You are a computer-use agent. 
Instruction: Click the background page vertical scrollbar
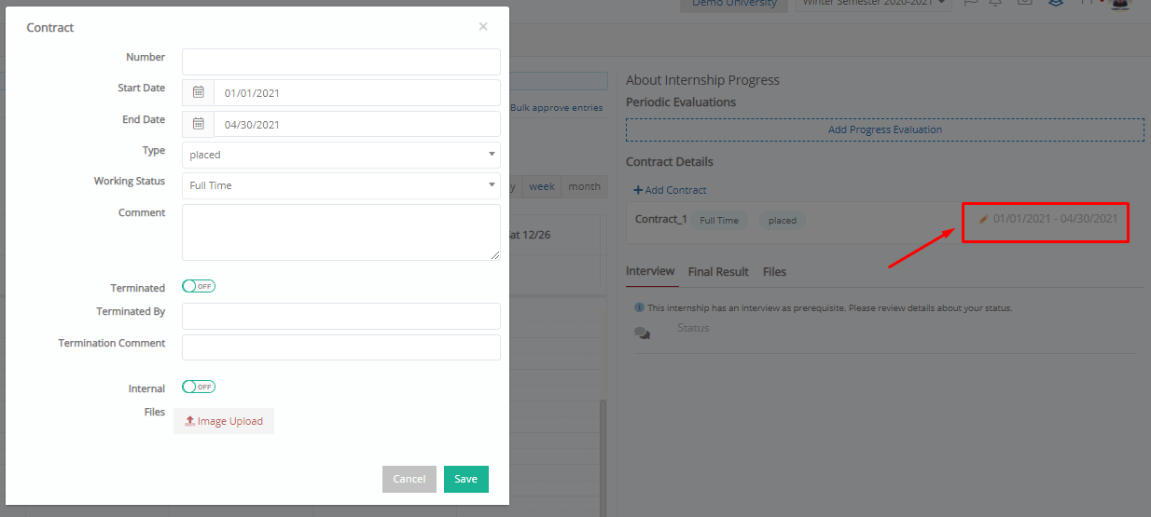point(603,456)
